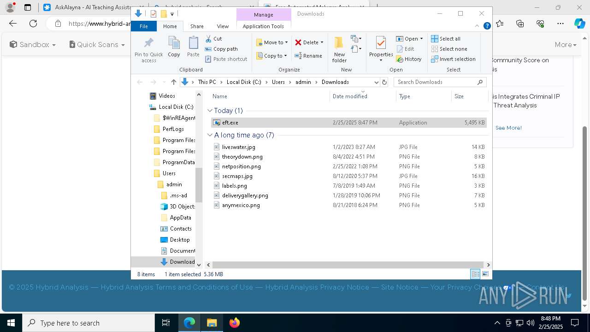Open the Open command dropdown
The image size is (590, 332).
point(421,39)
